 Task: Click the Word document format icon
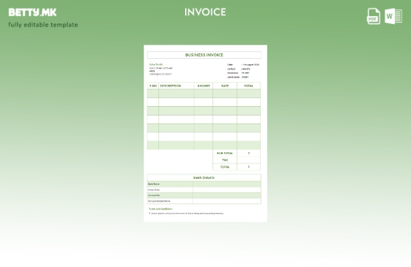[394, 16]
